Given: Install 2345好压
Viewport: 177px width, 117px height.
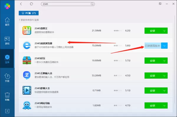Looking at the screenshot, I should tap(153, 61).
